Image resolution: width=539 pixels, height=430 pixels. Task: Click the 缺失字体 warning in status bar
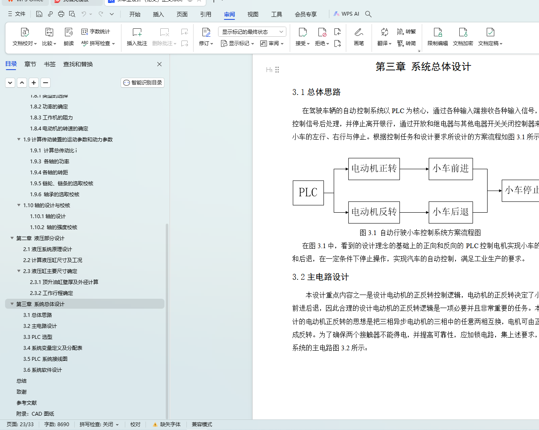click(x=167, y=425)
